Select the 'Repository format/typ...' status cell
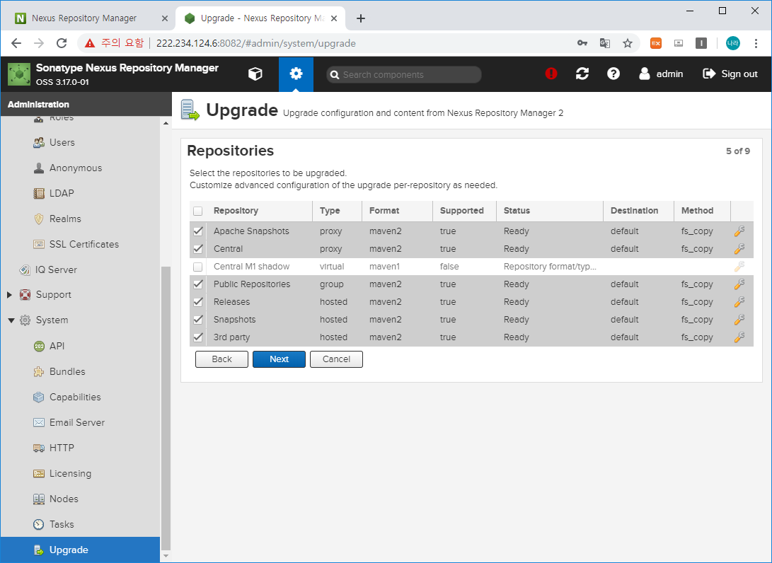Image resolution: width=772 pixels, height=563 pixels. click(550, 267)
